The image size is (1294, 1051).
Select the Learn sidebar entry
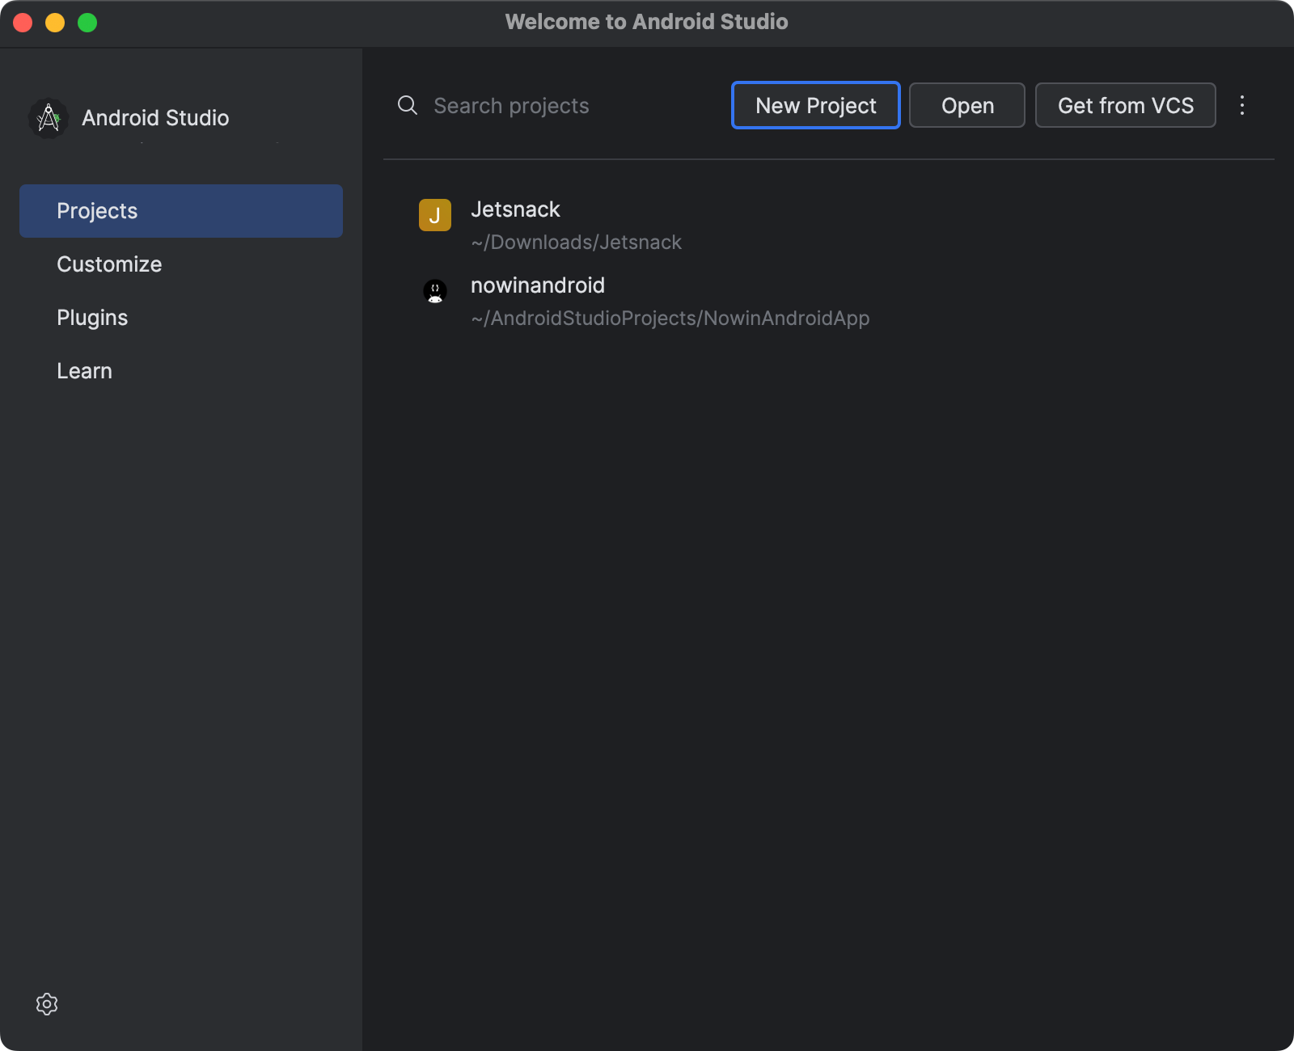click(84, 370)
